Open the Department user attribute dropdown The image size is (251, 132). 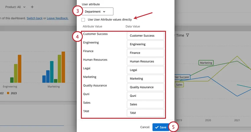pos(97,12)
